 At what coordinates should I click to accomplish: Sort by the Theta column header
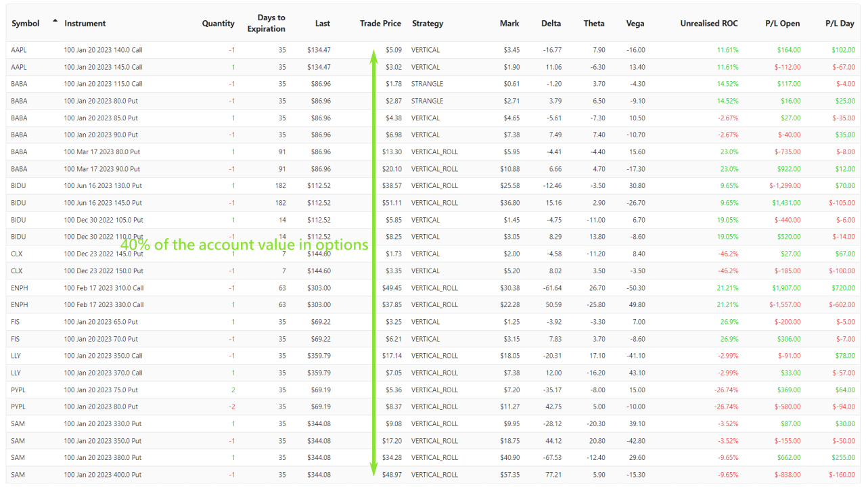pyautogui.click(x=594, y=23)
